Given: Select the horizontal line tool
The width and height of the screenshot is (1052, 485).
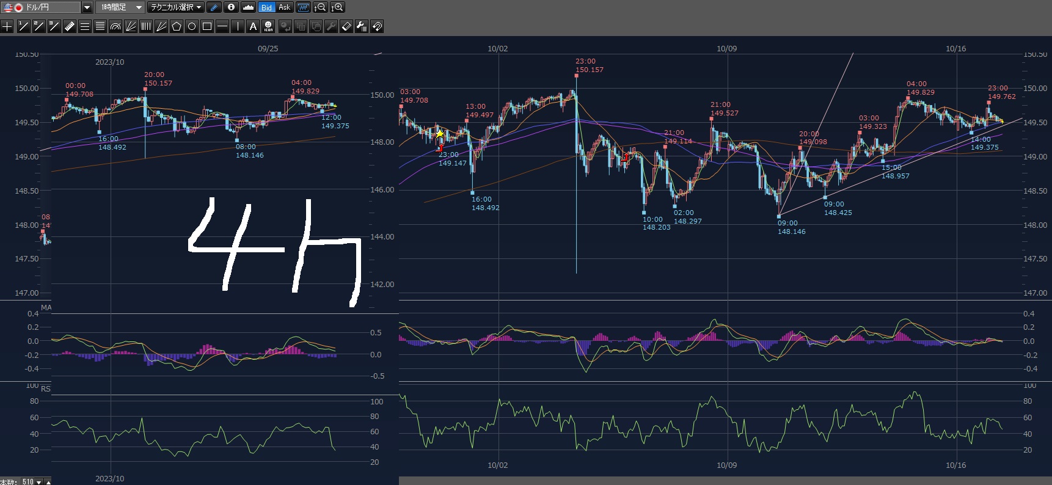Looking at the screenshot, I should click(222, 26).
